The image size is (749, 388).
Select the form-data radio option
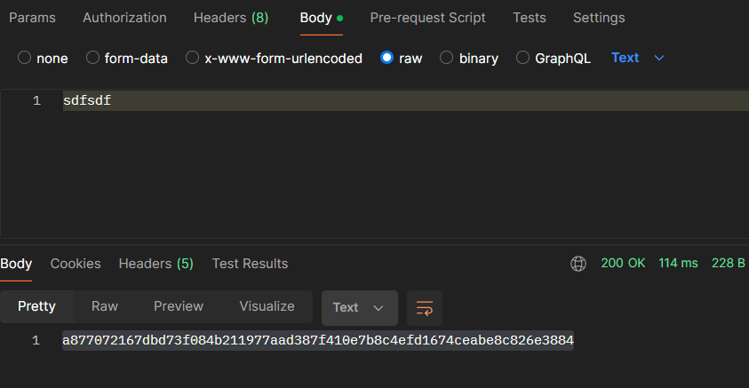click(x=93, y=58)
